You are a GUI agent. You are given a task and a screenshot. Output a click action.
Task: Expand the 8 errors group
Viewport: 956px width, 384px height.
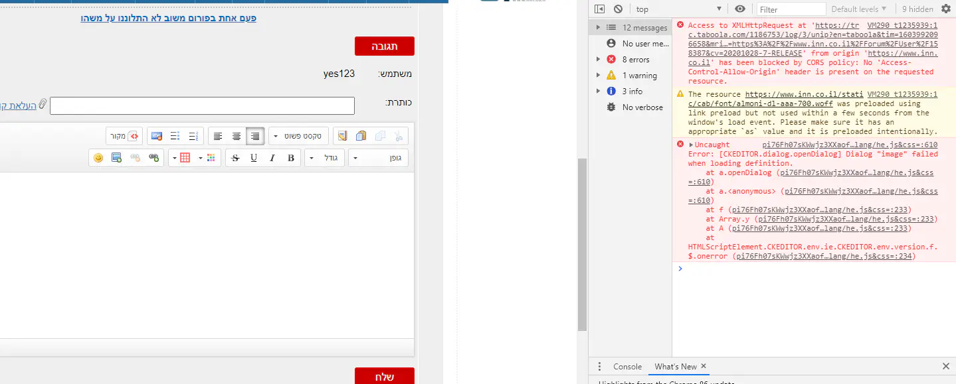pyautogui.click(x=598, y=60)
